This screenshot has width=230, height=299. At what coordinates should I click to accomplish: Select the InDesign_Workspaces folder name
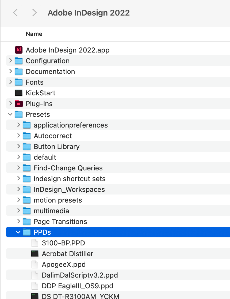coord(69,189)
